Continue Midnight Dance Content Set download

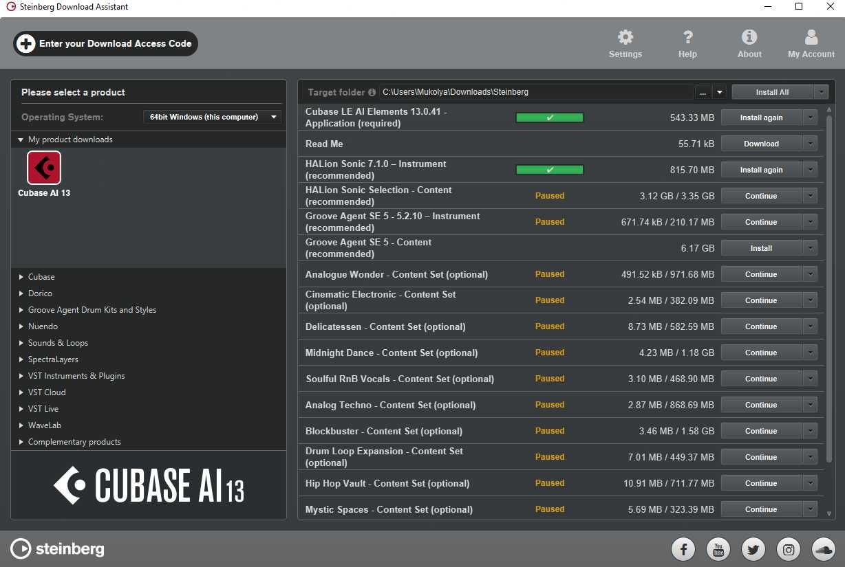pyautogui.click(x=761, y=353)
